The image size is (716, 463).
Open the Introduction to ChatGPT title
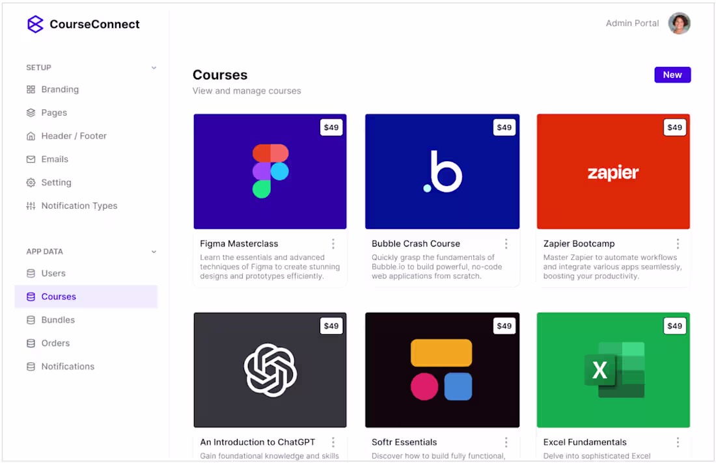(258, 442)
